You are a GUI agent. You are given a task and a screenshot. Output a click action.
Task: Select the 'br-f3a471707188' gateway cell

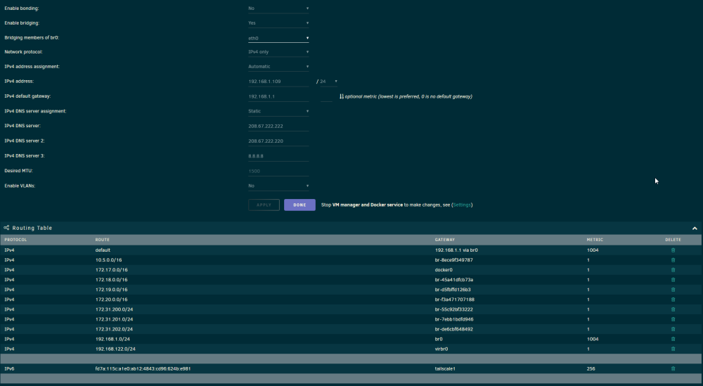[x=455, y=300]
